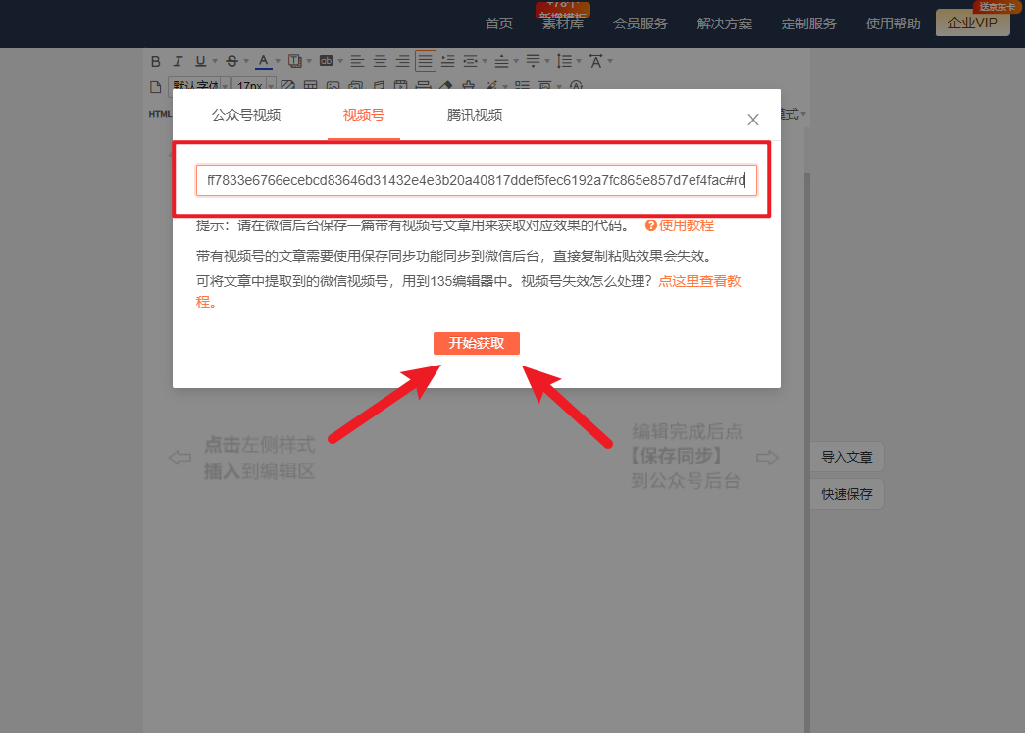1025x733 pixels.
Task: Open the 点这里查看教程 link
Action: pyautogui.click(x=699, y=281)
